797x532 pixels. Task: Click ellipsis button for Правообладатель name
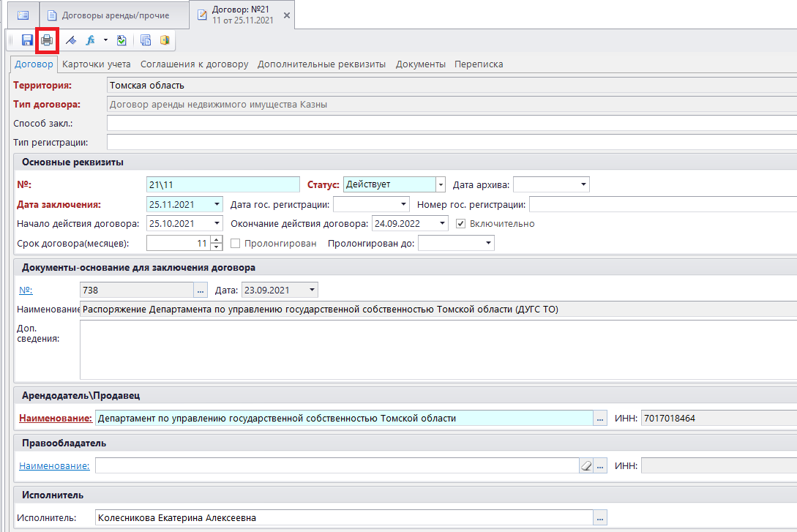click(x=600, y=465)
